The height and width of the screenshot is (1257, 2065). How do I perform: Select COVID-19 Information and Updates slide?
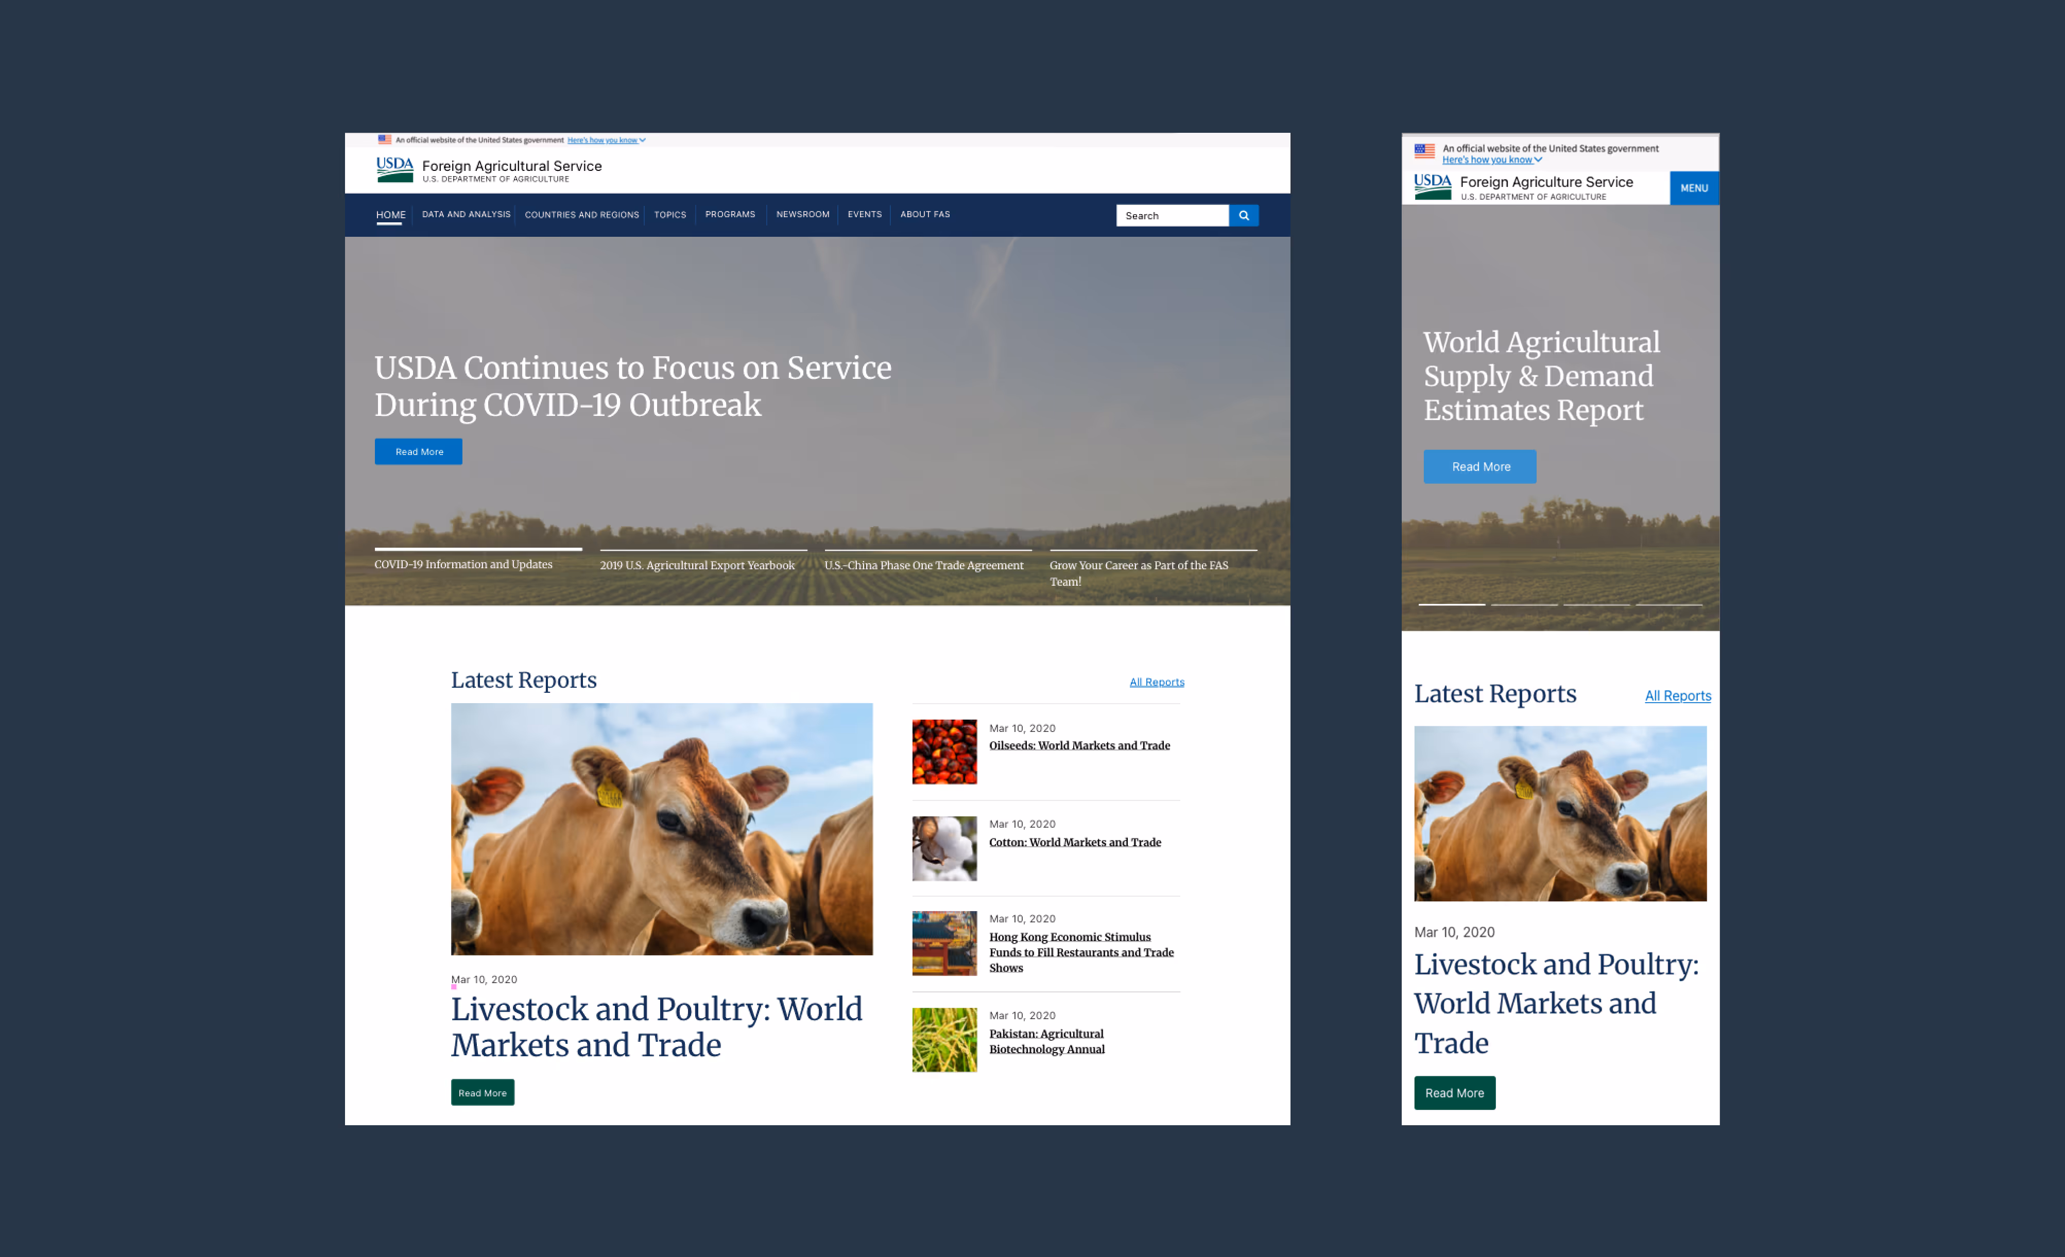tap(463, 565)
